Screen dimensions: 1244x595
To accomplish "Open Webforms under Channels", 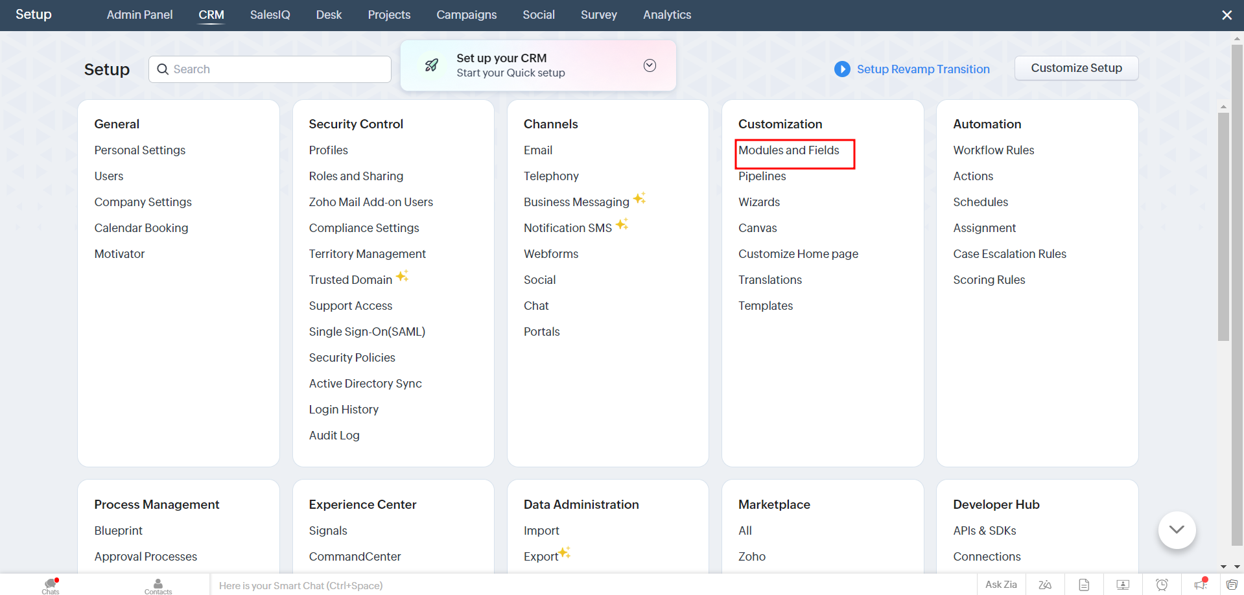I will click(551, 254).
